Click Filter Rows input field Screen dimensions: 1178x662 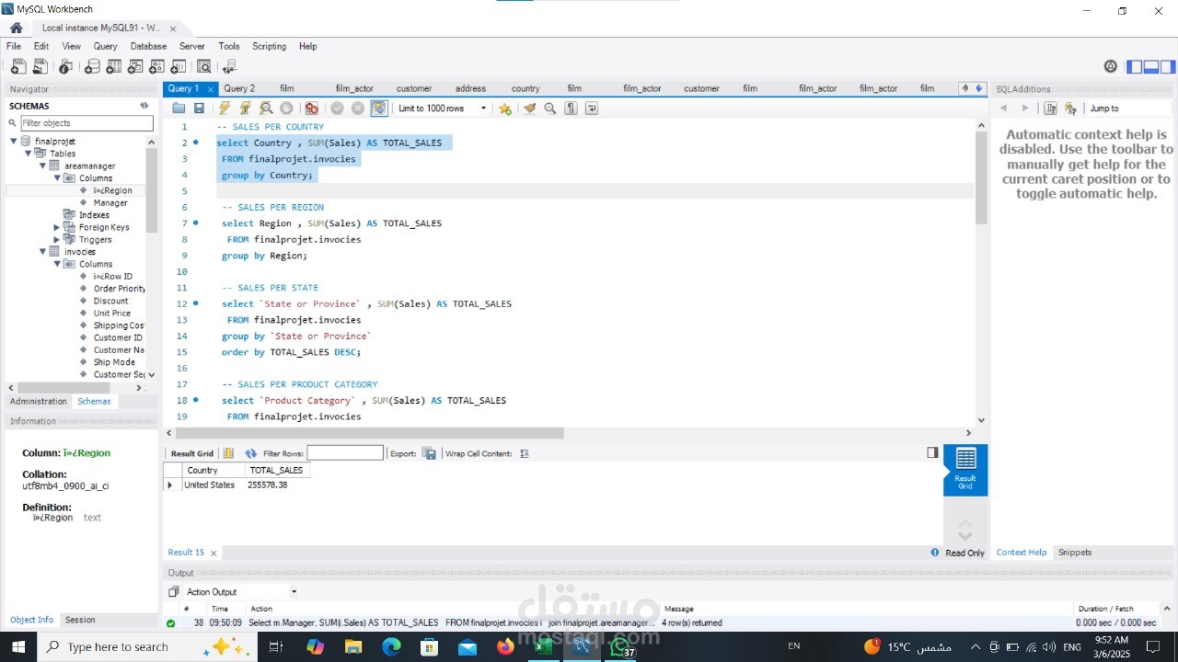(345, 453)
